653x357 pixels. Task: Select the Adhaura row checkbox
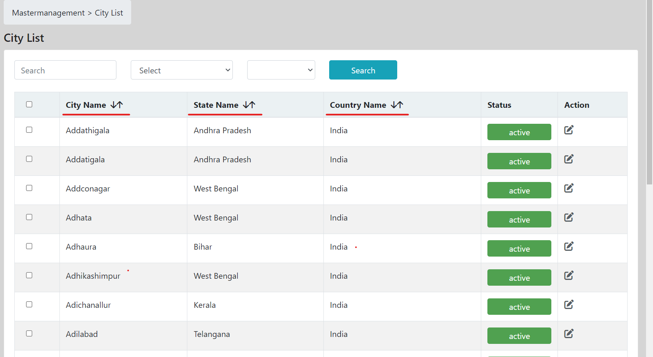tap(29, 246)
